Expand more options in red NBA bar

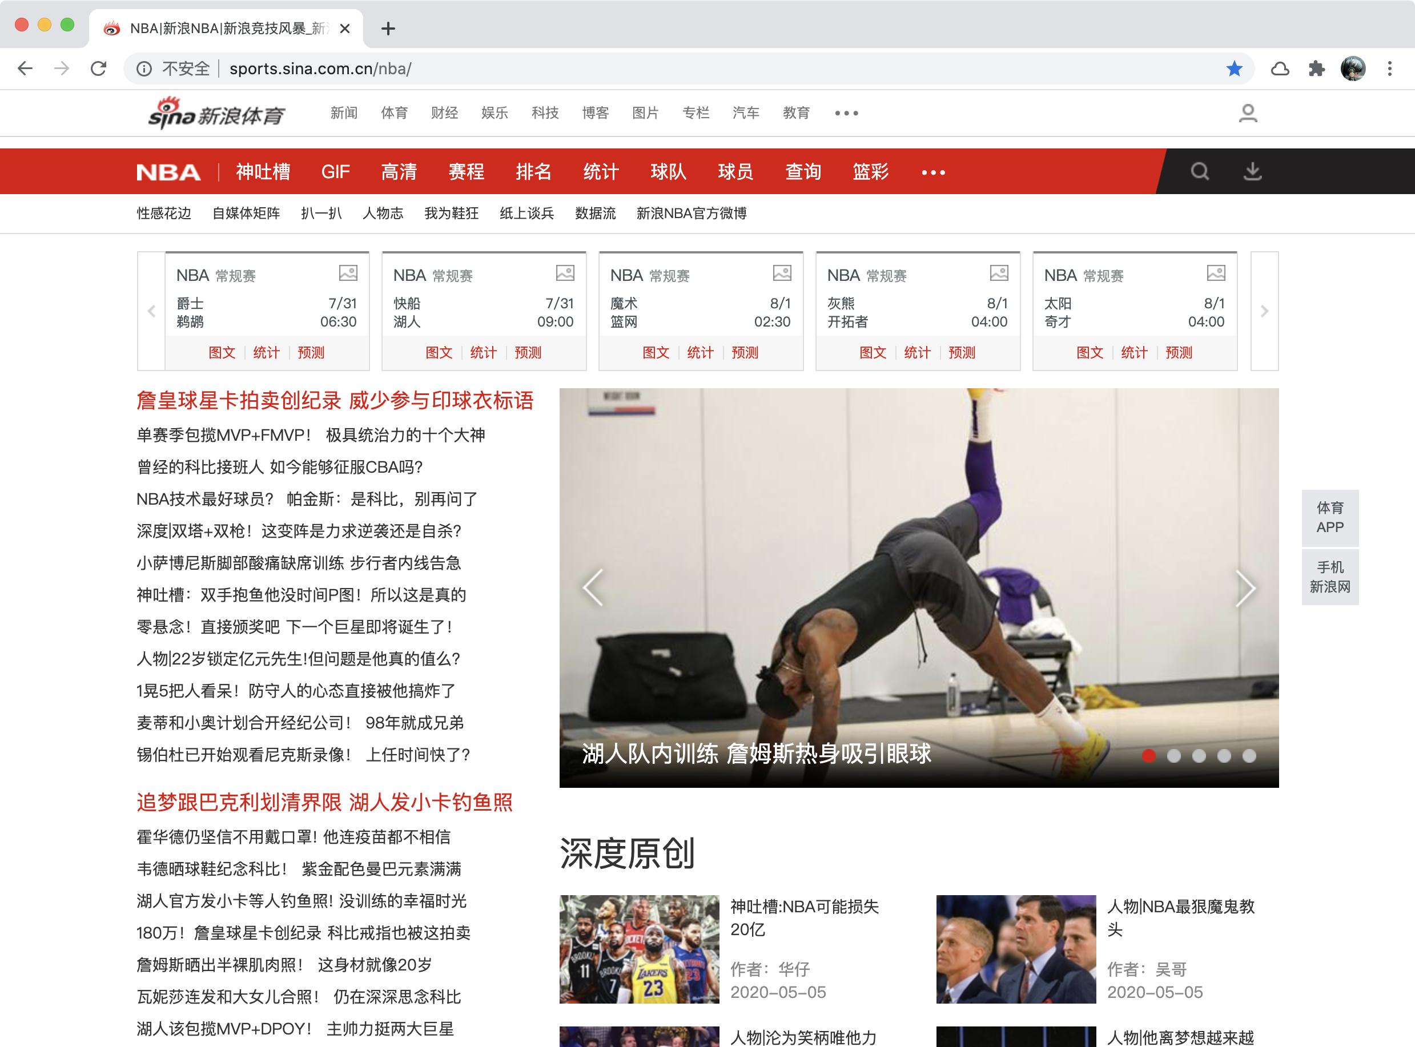(933, 172)
